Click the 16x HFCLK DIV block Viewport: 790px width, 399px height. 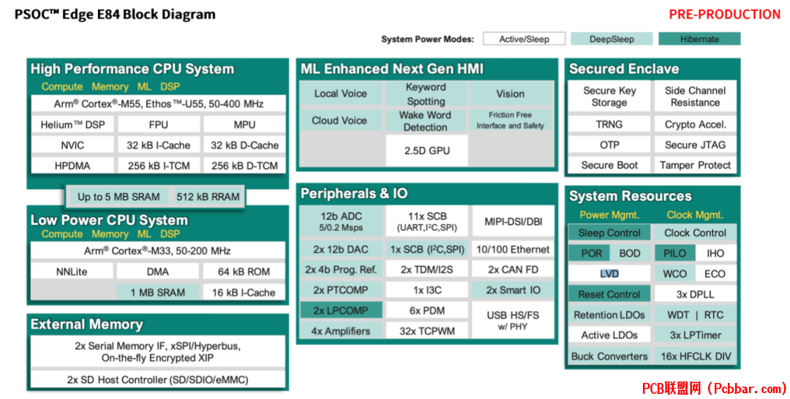(696, 356)
